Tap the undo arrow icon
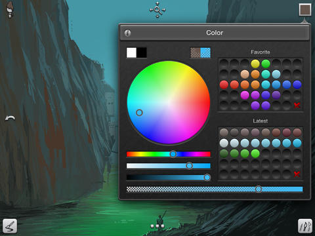Image resolution: width=315 pixels, height=236 pixels. coord(10,118)
